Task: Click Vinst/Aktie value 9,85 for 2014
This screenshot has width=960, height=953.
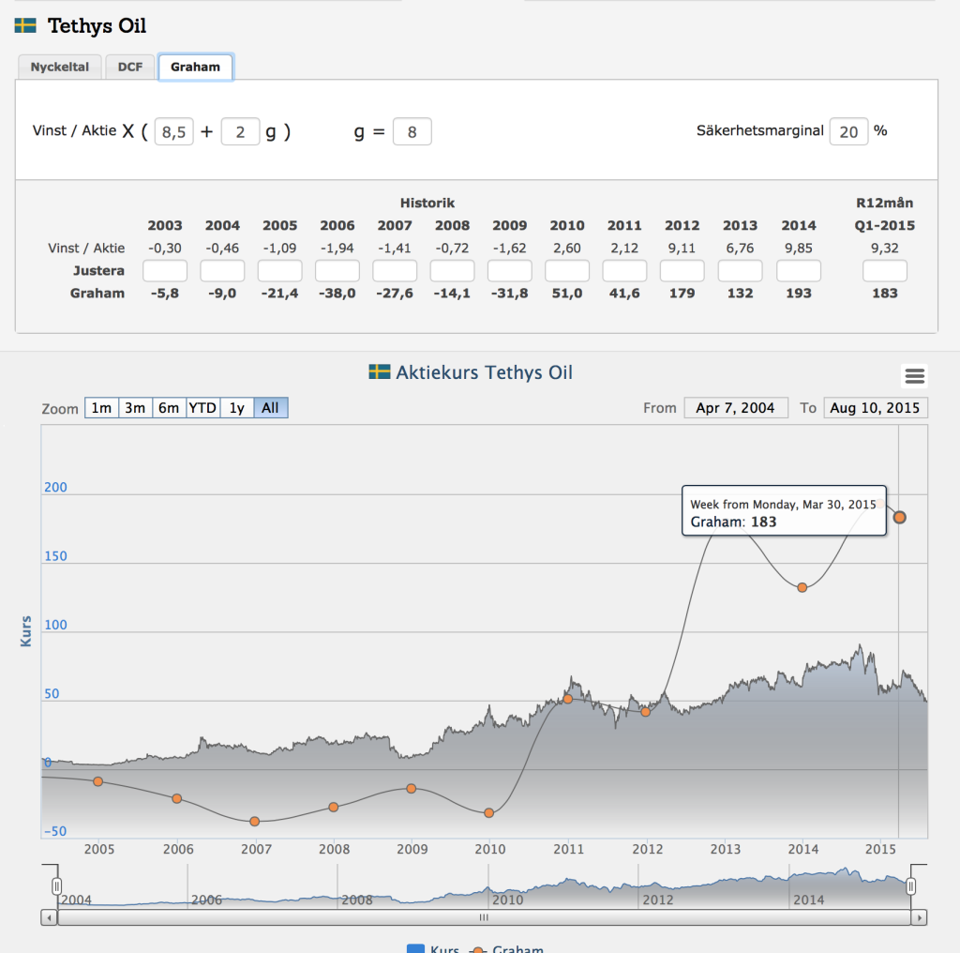Action: [799, 248]
